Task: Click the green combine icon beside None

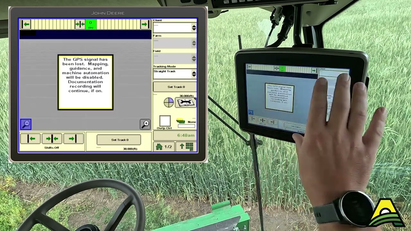Action: (181, 121)
